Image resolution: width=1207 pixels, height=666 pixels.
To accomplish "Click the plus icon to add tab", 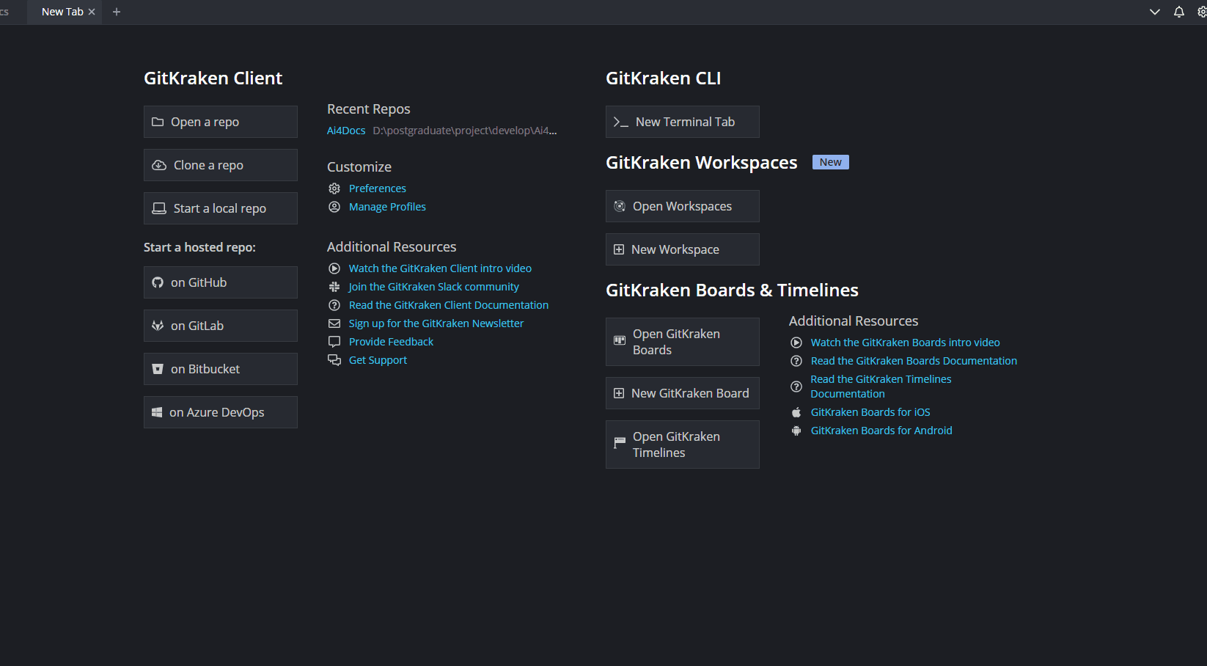I will pyautogui.click(x=117, y=12).
